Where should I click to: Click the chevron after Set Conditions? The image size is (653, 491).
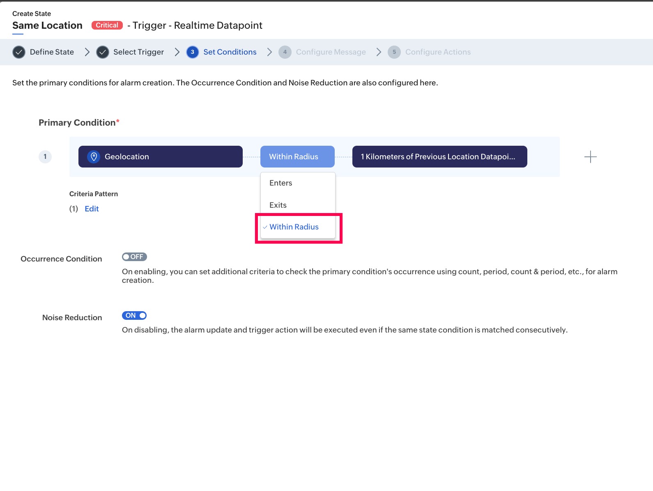[269, 52]
